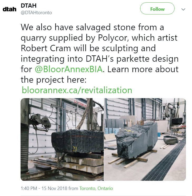This screenshot has width=192, height=196.
Task: Open the DTAH display name profile link
Action: [x=28, y=6]
